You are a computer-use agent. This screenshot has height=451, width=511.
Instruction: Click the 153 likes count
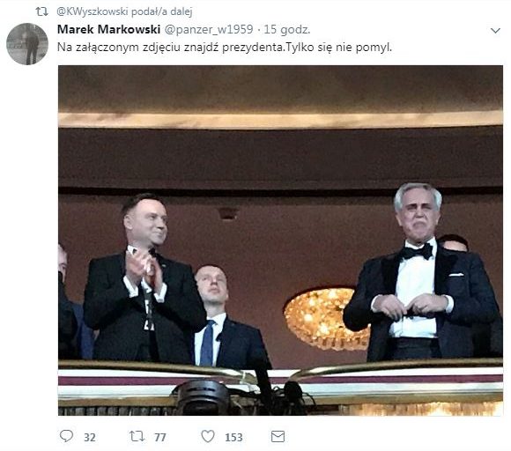233,437
